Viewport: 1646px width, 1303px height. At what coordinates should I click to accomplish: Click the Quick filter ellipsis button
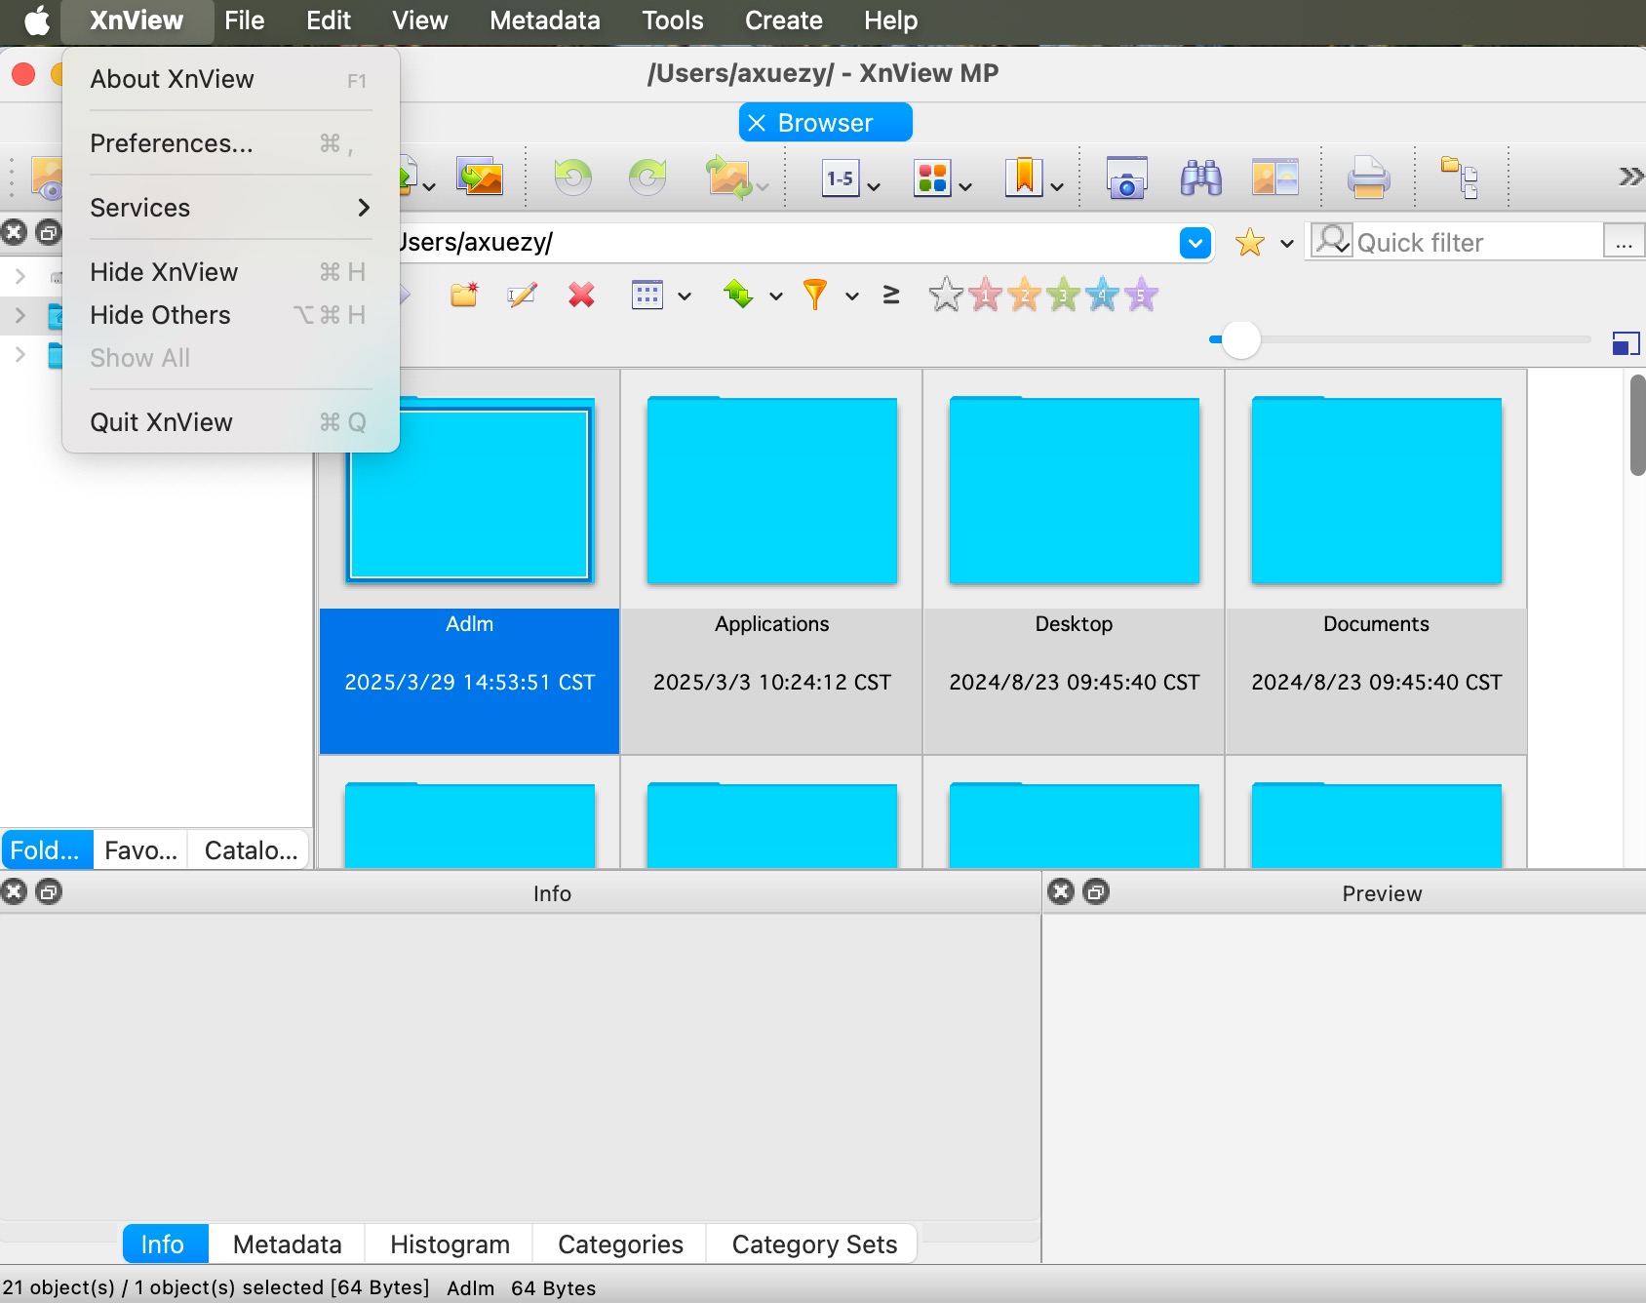tap(1624, 242)
